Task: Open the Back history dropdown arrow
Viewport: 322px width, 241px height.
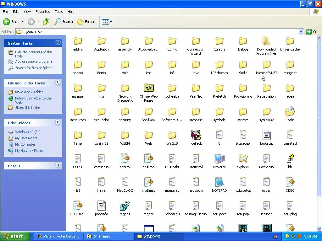Action: tap(22, 22)
